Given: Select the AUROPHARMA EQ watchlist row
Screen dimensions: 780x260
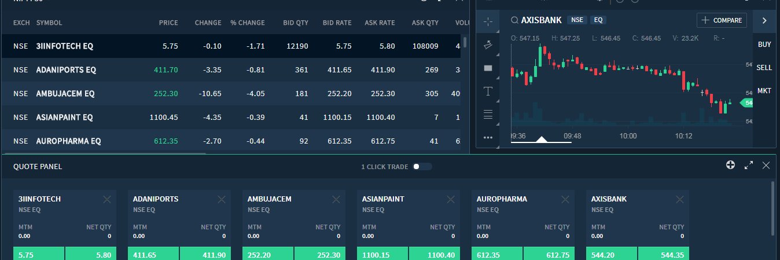Looking at the screenshot, I should (x=231, y=141).
